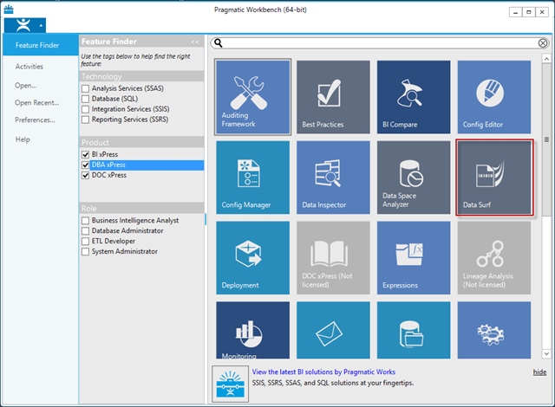Check Business Intelligence Analyst role

85,221
